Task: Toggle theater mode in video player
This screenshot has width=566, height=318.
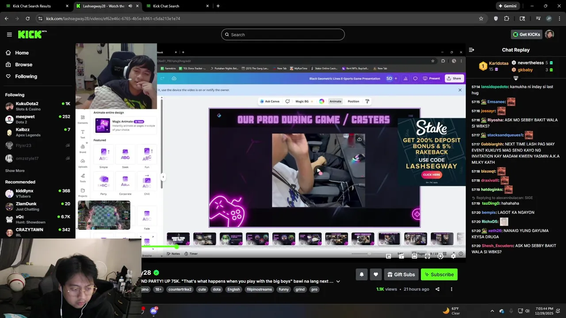Action: point(414,256)
